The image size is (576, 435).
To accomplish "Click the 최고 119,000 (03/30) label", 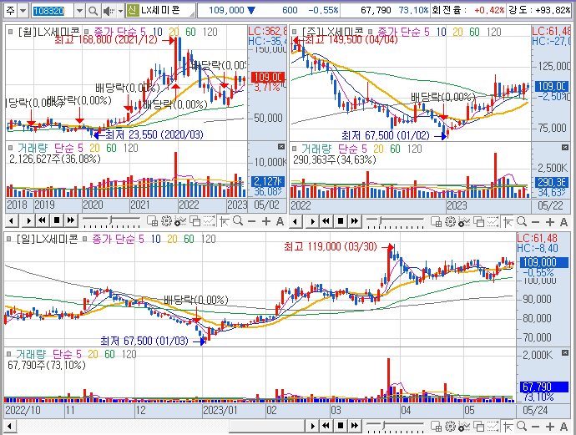I will 331,246.
